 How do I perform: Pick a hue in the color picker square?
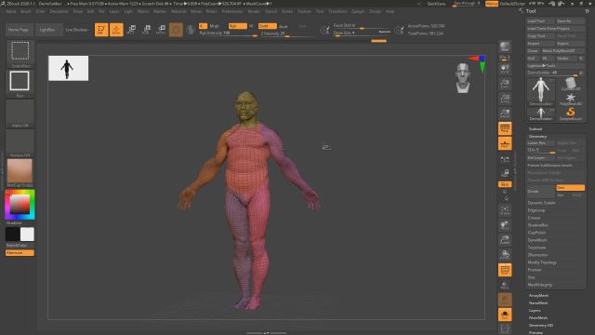point(20,205)
